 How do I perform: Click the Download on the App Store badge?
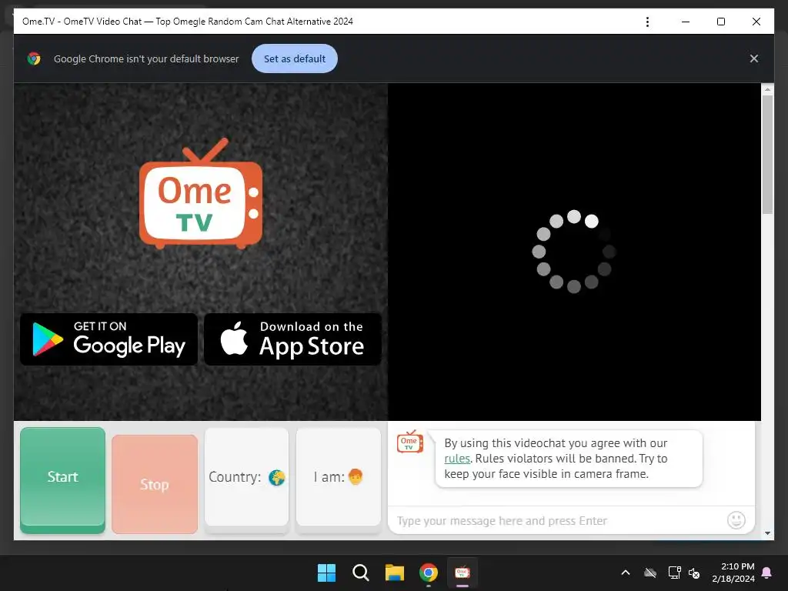click(x=292, y=339)
